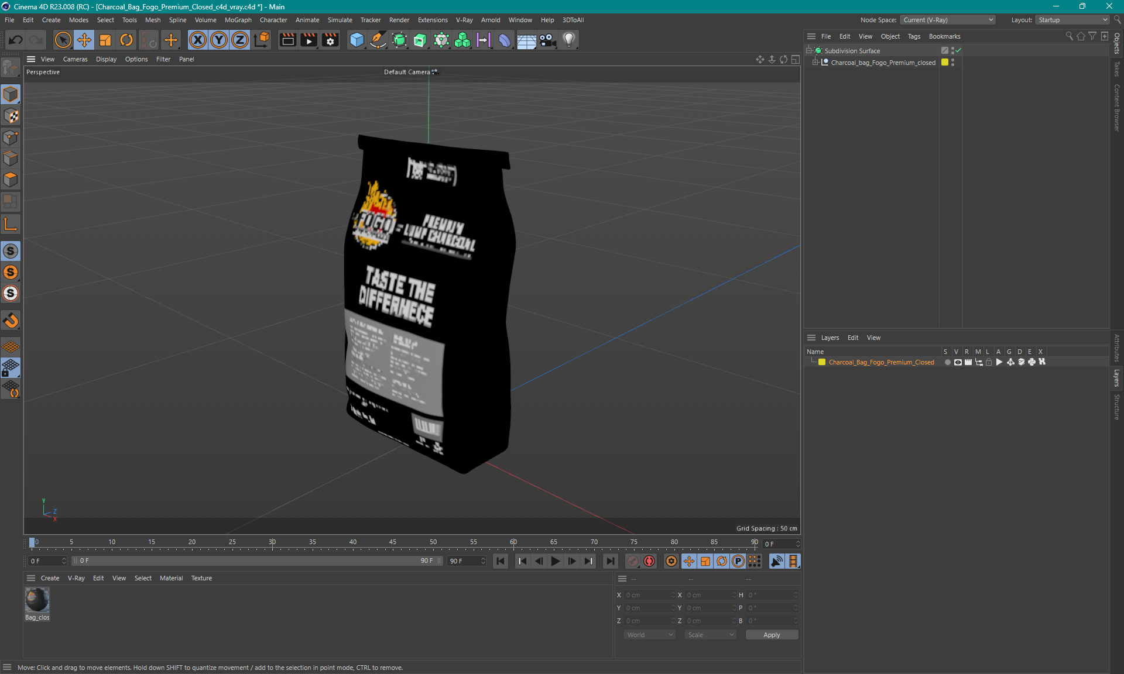Select the Live Selection tool
This screenshot has width=1124, height=674.
click(63, 40)
